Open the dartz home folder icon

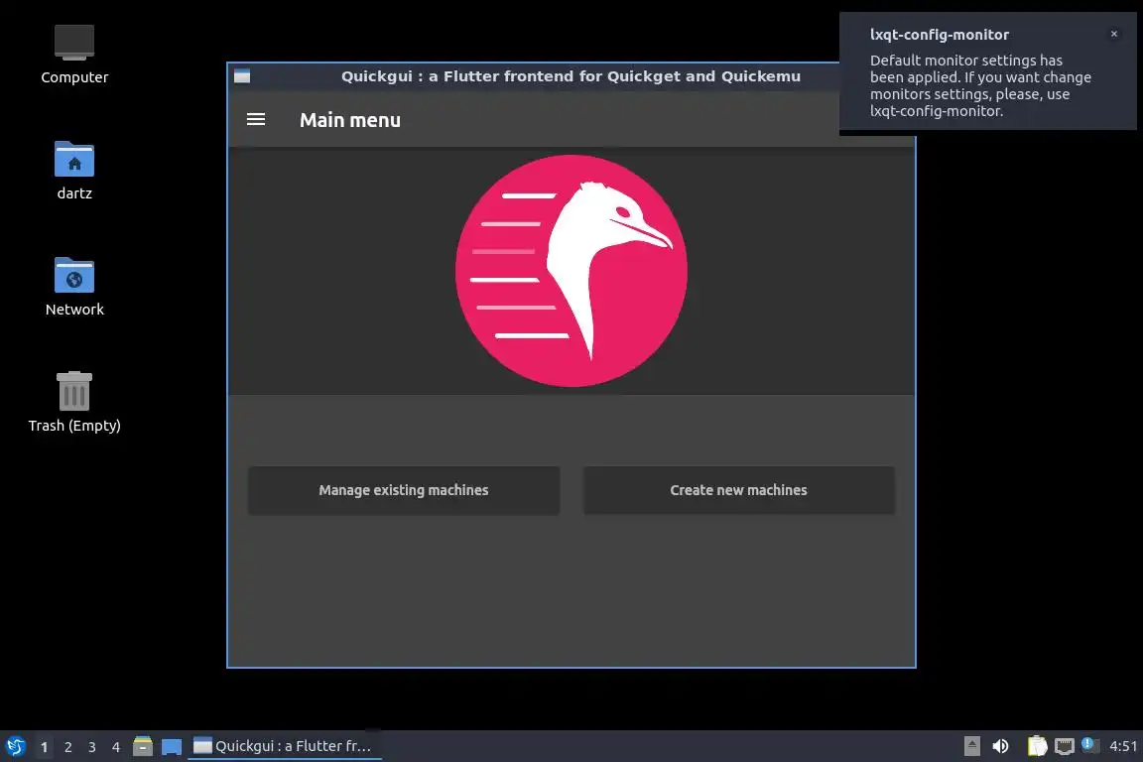74,171
